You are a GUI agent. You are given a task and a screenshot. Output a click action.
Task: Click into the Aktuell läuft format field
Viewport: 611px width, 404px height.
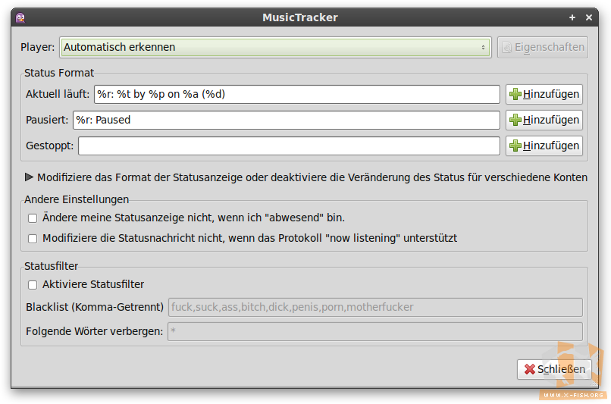pos(296,95)
